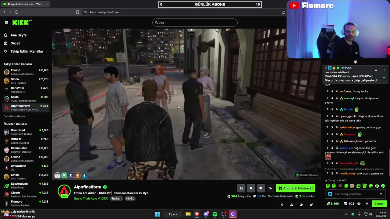Delete luvfourrr's message via trash icon
This screenshot has height=219, width=390.
click(328, 91)
